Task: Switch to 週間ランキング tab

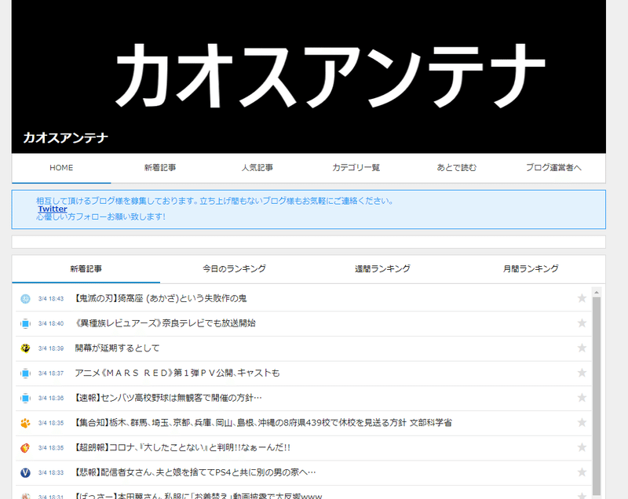Action: tap(382, 269)
